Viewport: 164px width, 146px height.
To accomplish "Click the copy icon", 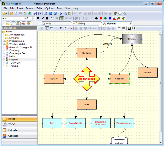I will point(65,13).
